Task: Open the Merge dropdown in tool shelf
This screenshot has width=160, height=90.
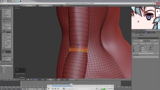Action: [7, 53]
